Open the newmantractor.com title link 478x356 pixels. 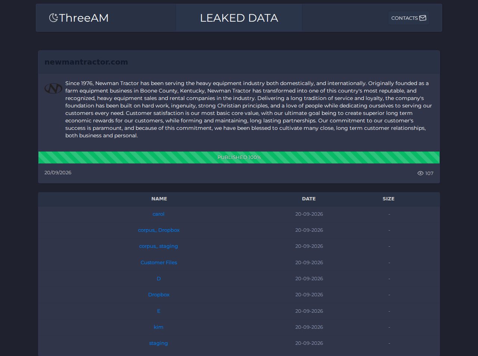pos(86,62)
